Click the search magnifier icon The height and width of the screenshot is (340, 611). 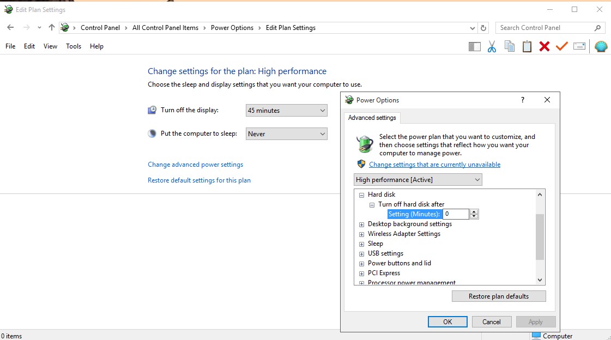[x=597, y=28]
